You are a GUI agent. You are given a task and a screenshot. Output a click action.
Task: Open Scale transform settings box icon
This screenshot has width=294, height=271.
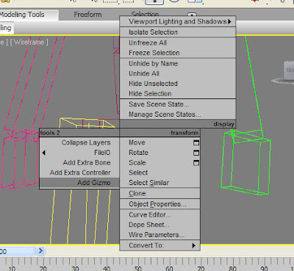(x=196, y=163)
